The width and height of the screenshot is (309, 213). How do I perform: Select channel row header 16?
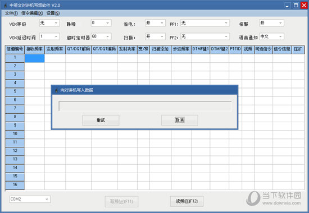(15, 186)
